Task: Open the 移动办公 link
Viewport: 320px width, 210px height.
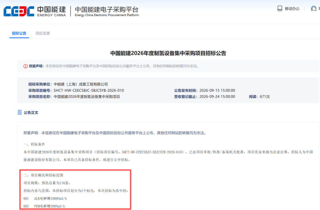Action: tap(292, 9)
